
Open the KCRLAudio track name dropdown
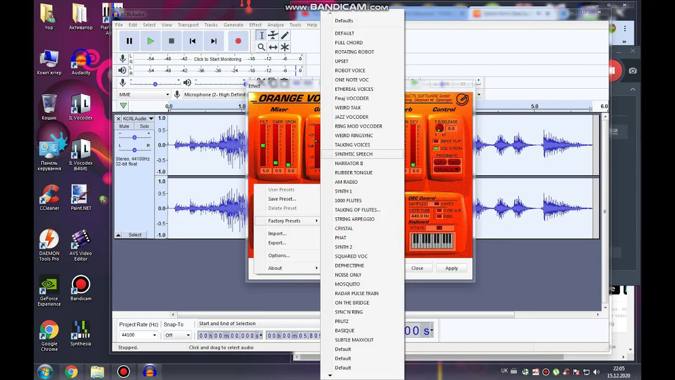click(138, 119)
